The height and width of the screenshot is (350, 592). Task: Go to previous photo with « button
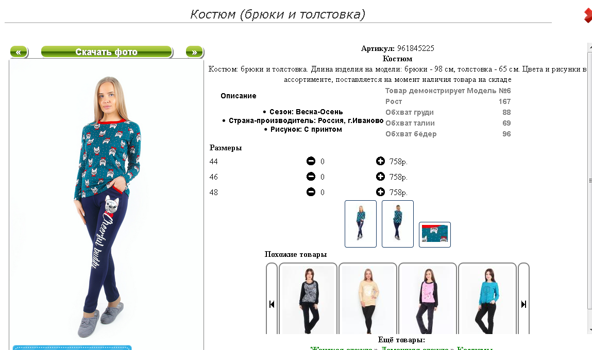[x=19, y=52]
